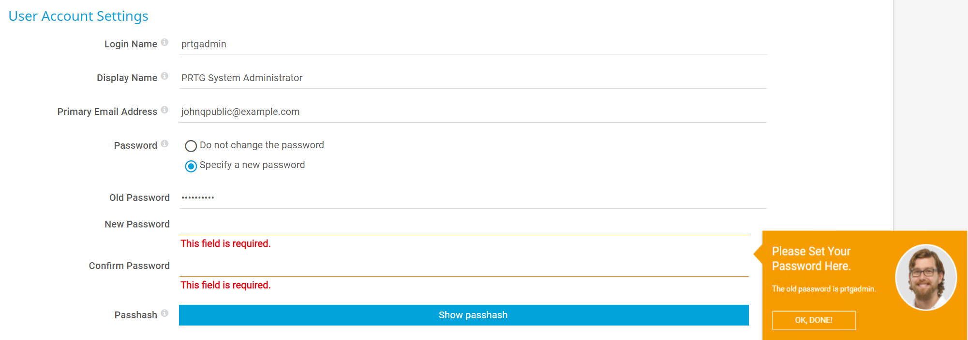The height and width of the screenshot is (340, 968).
Task: Click the empty New Password field
Action: 463,225
